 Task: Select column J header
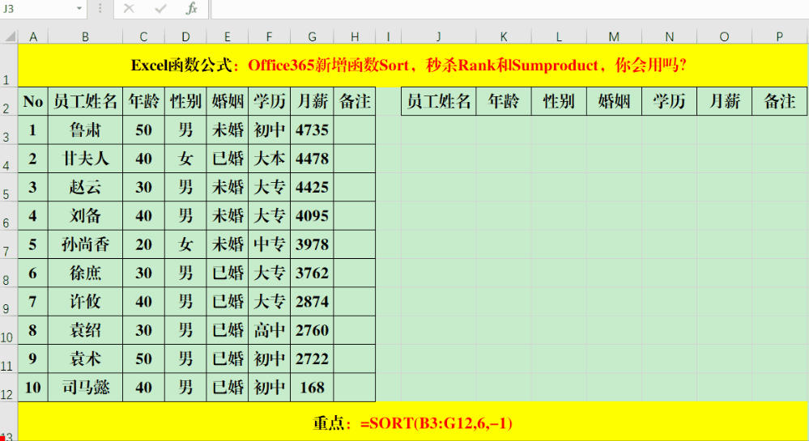[x=439, y=36]
